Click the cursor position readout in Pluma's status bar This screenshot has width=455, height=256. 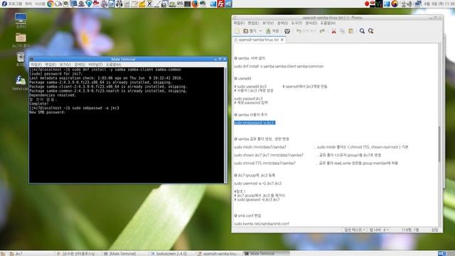coord(410,230)
